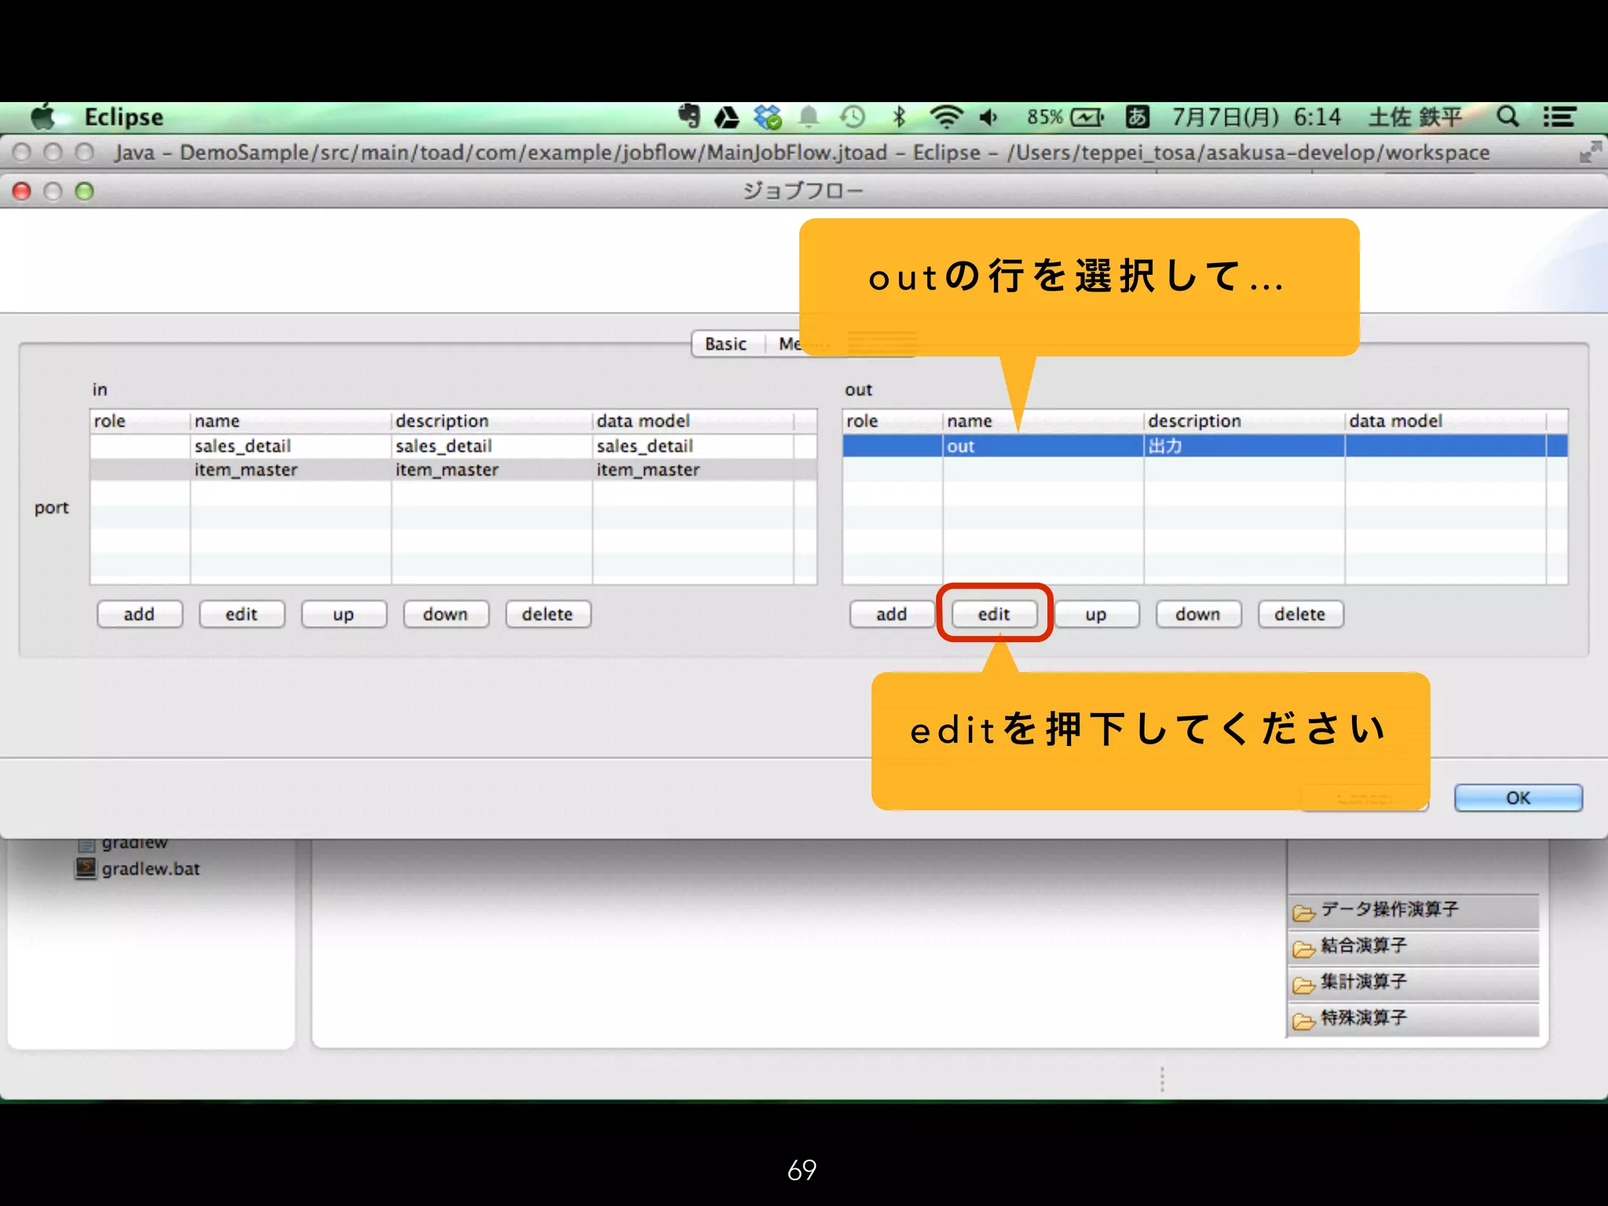
Task: Click the data model header of the out table
Action: coord(1445,421)
